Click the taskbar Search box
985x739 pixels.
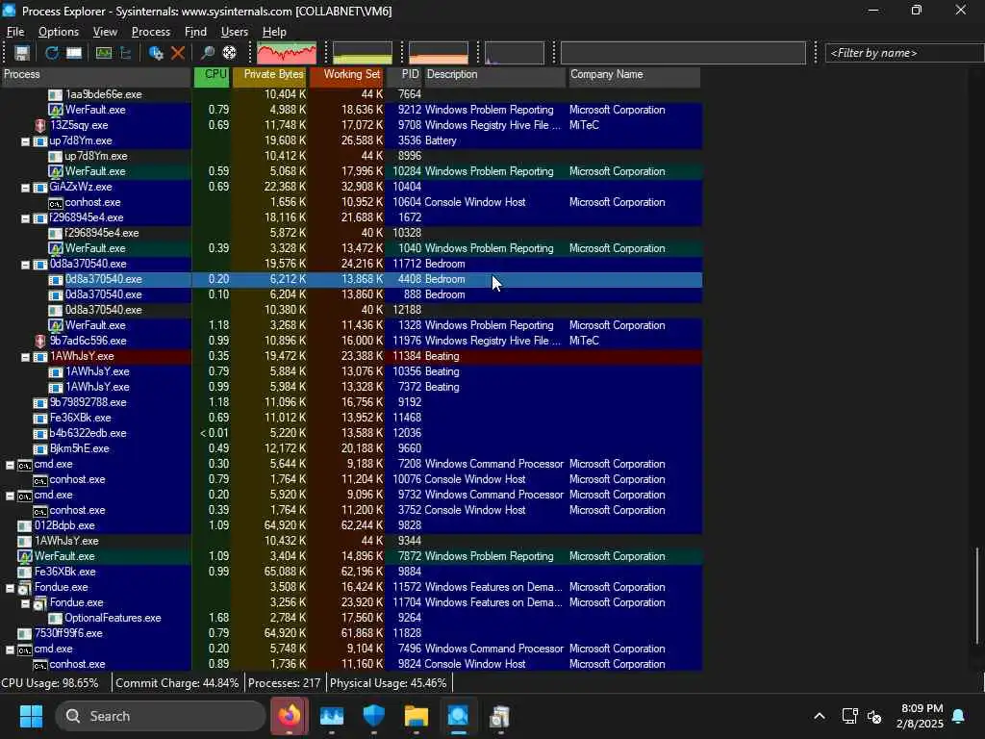pyautogui.click(x=161, y=716)
